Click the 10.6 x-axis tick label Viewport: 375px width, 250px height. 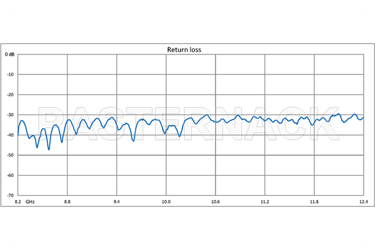pos(216,202)
